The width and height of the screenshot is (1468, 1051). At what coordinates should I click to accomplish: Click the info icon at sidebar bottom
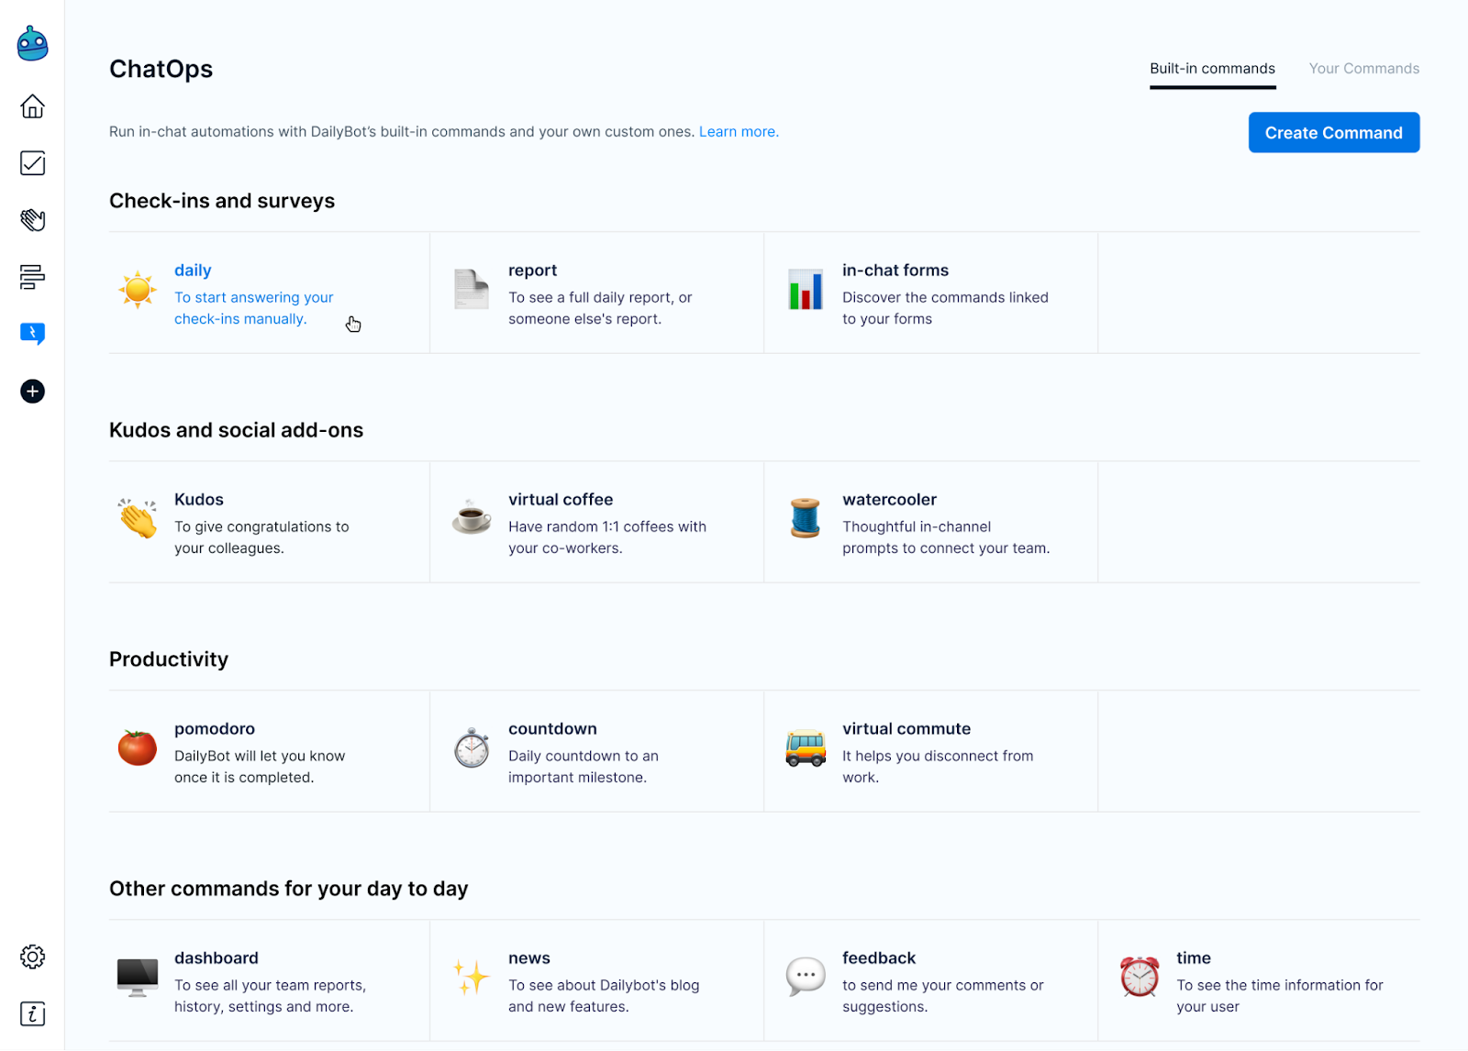point(32,1013)
